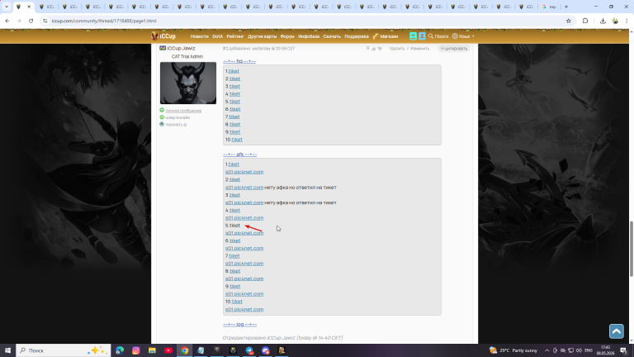Click the Изменить edit link on the post
The height and width of the screenshot is (357, 634).
coord(419,49)
